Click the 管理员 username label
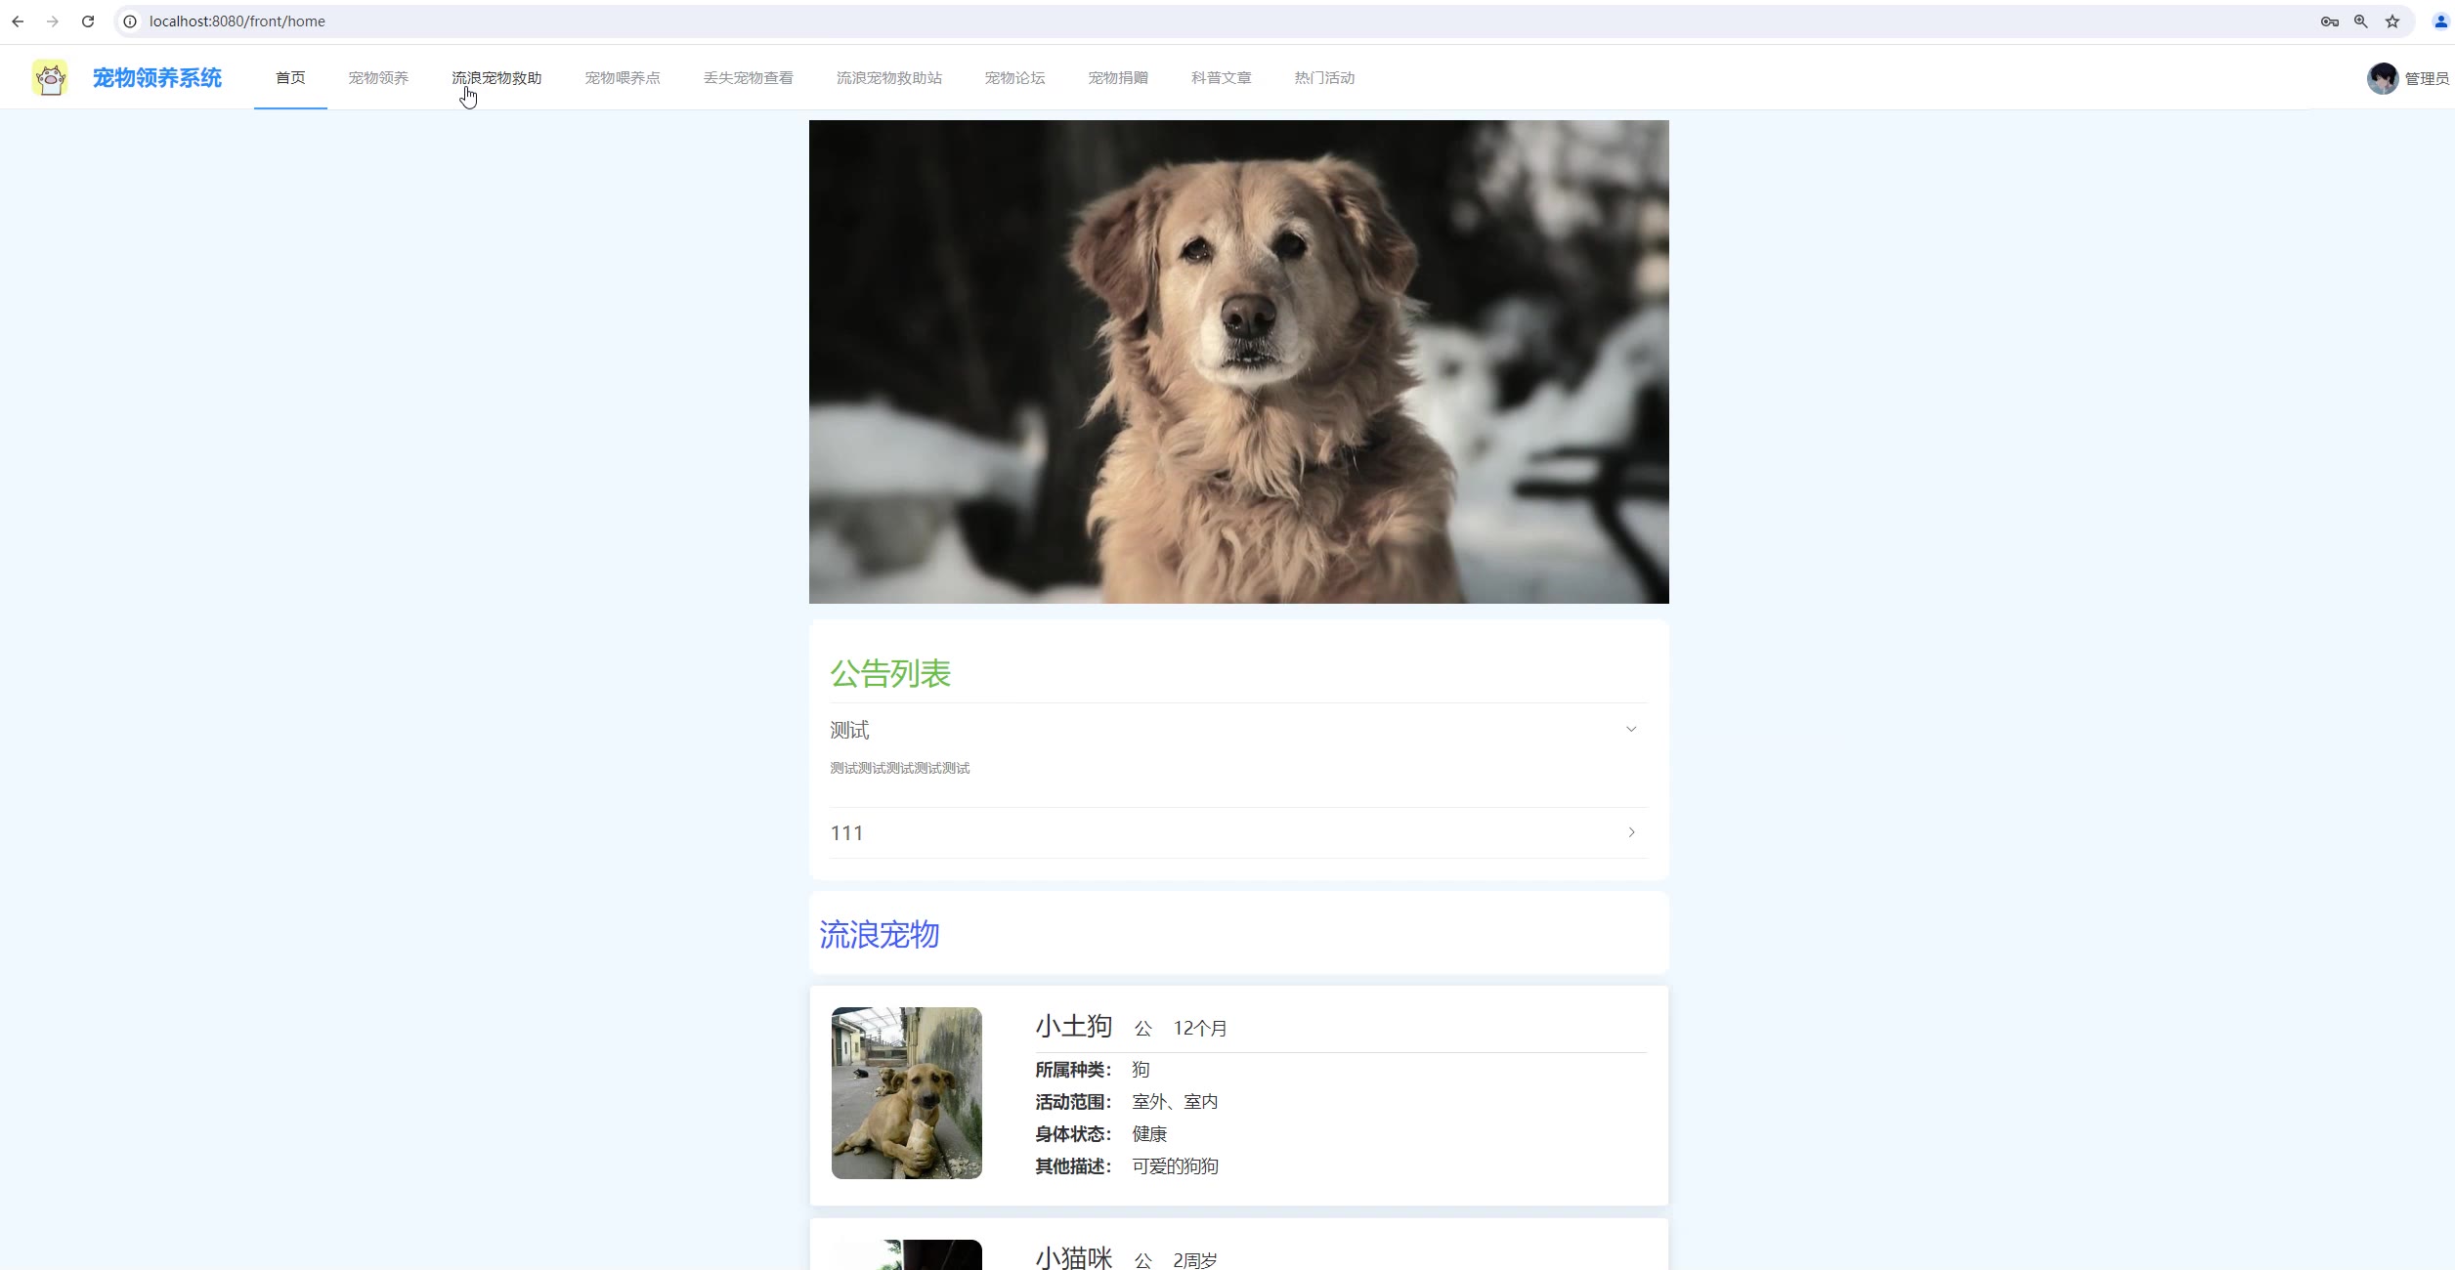This screenshot has height=1270, width=2455. click(2428, 79)
